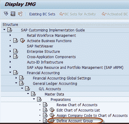Select Retail Workforce Management entry
The height and width of the screenshot is (124, 129).
[51, 35]
